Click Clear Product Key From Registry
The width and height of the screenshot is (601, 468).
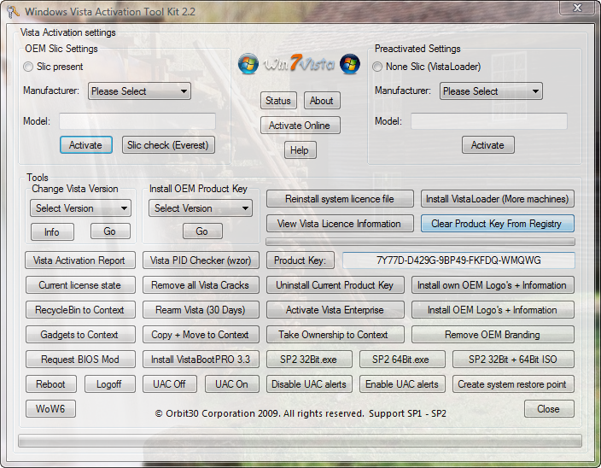(x=497, y=224)
